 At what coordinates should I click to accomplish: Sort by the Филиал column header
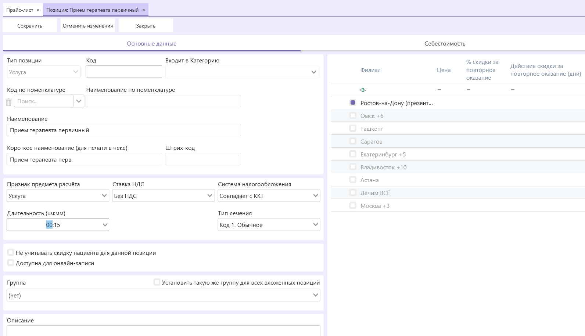pyautogui.click(x=370, y=70)
